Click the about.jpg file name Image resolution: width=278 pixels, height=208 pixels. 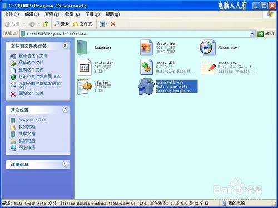click(x=166, y=44)
